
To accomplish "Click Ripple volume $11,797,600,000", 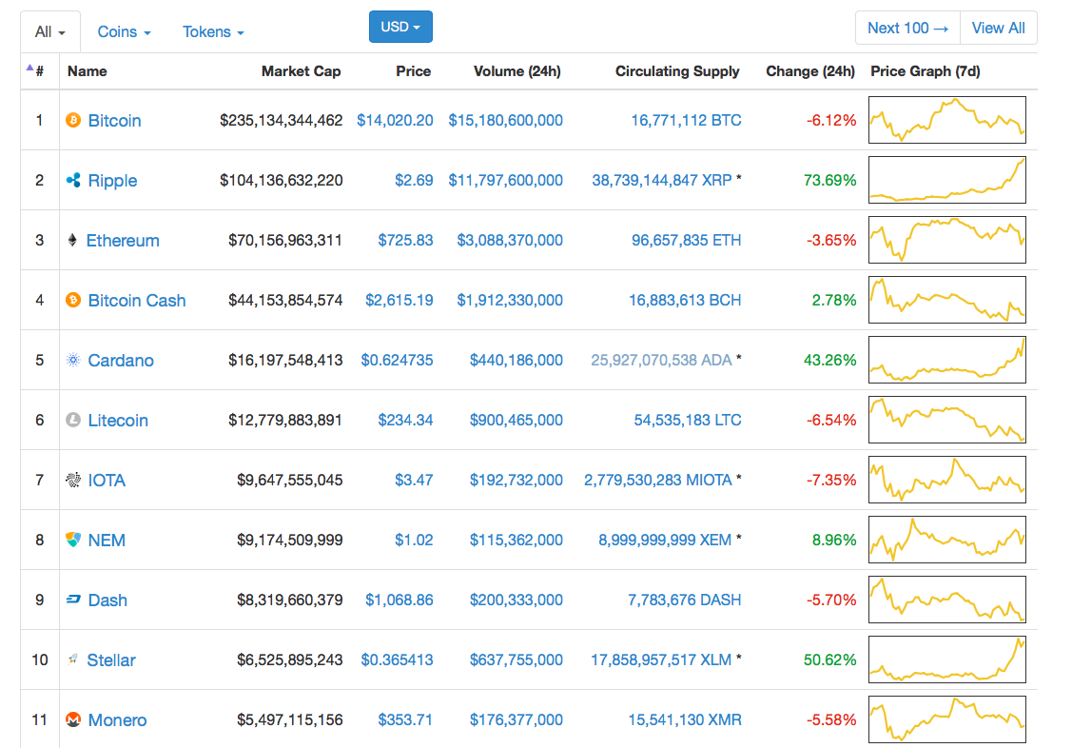I will coord(506,181).
